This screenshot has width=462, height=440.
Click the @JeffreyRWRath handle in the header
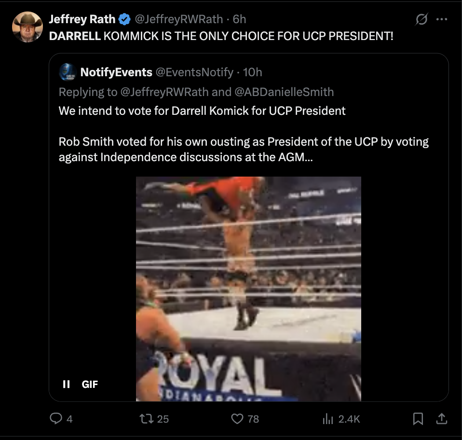(x=178, y=19)
